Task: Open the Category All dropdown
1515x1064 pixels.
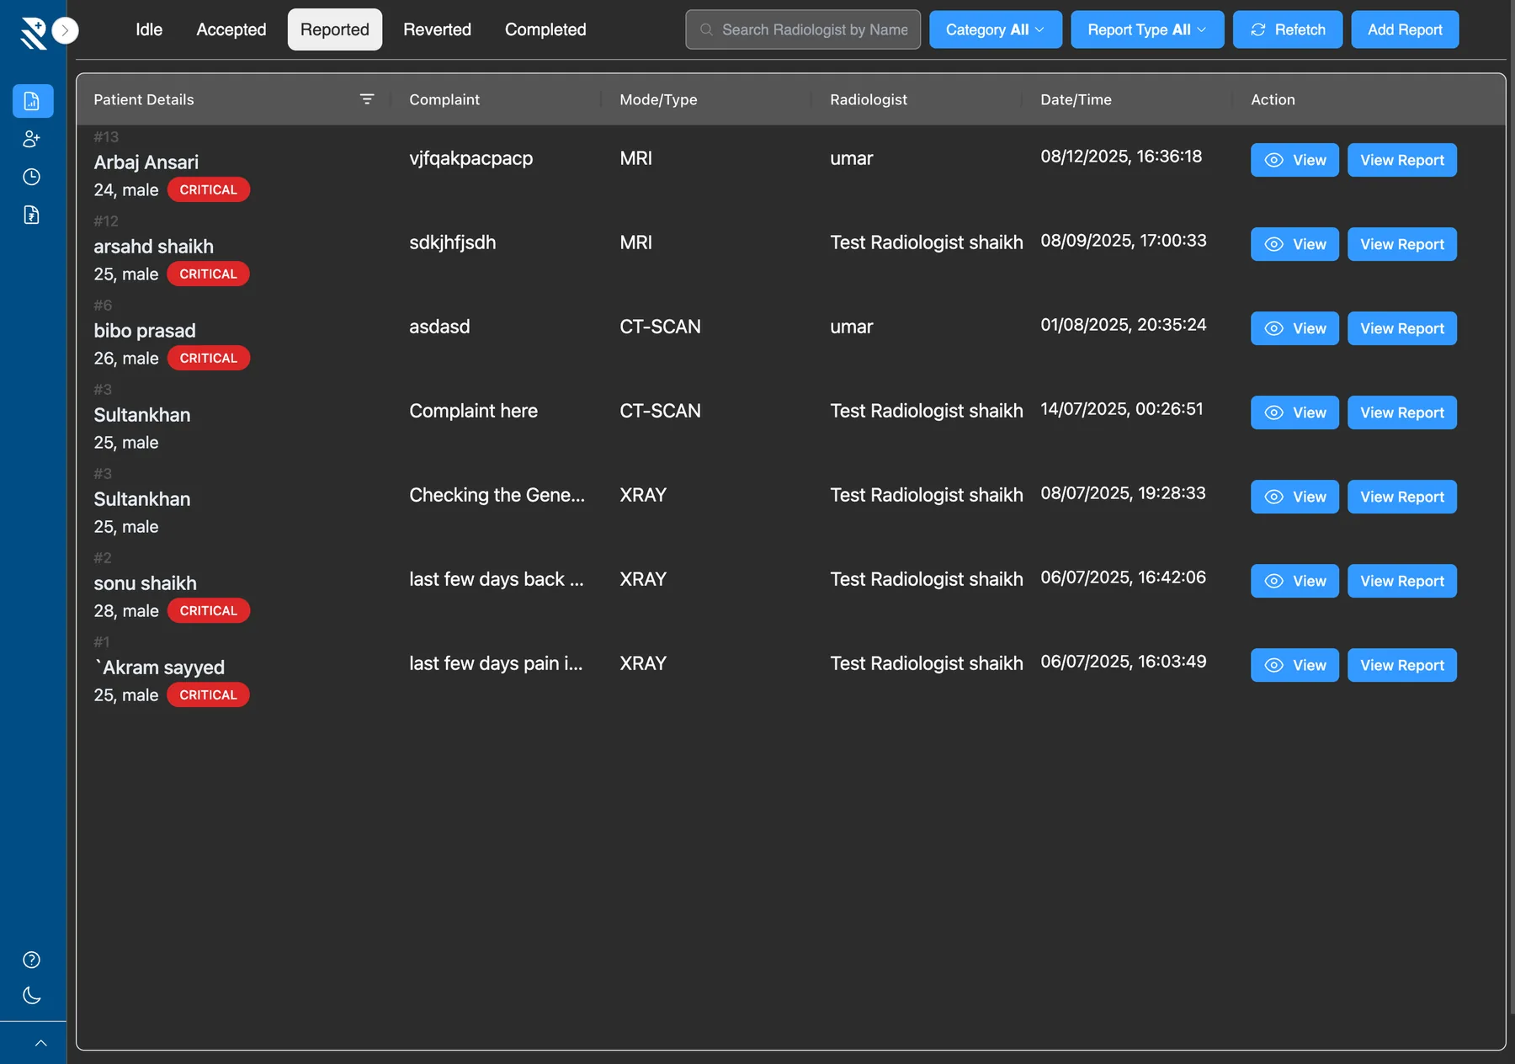Action: (x=996, y=29)
